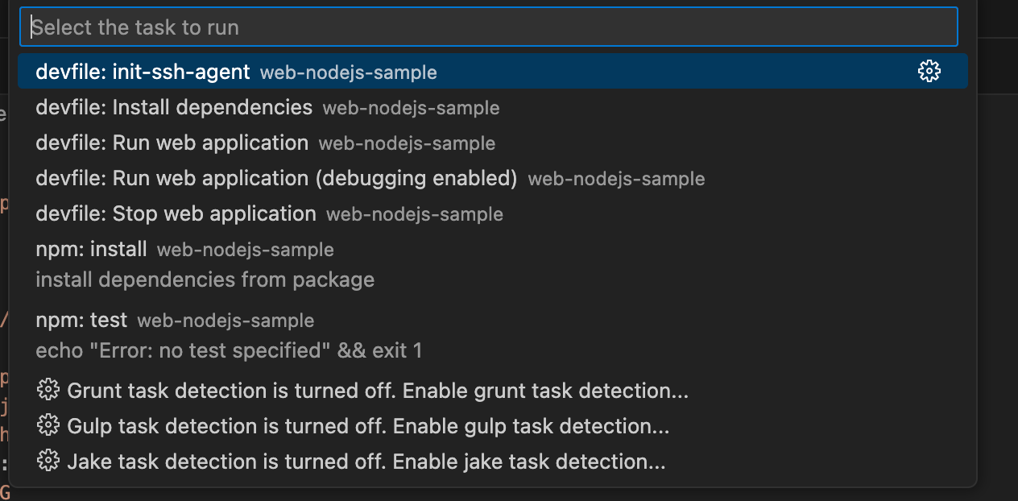Click the web-nodejs-sample label beside npm: install
Screen dimensions: 1018x501
tap(246, 250)
